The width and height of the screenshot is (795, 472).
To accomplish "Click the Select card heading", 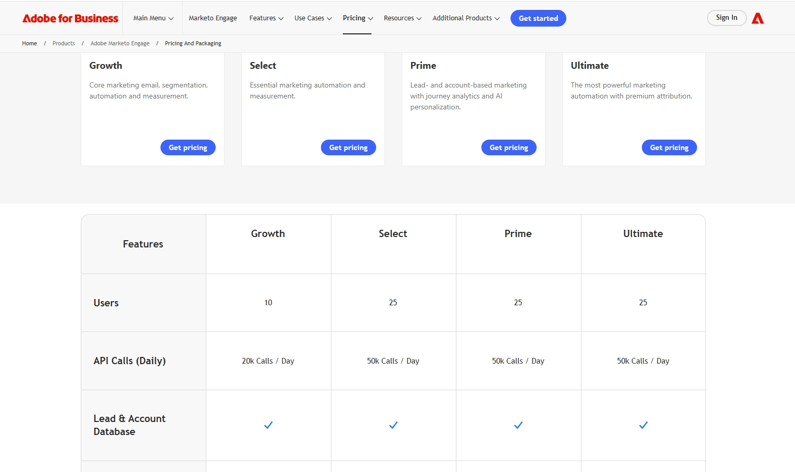I will [x=263, y=66].
